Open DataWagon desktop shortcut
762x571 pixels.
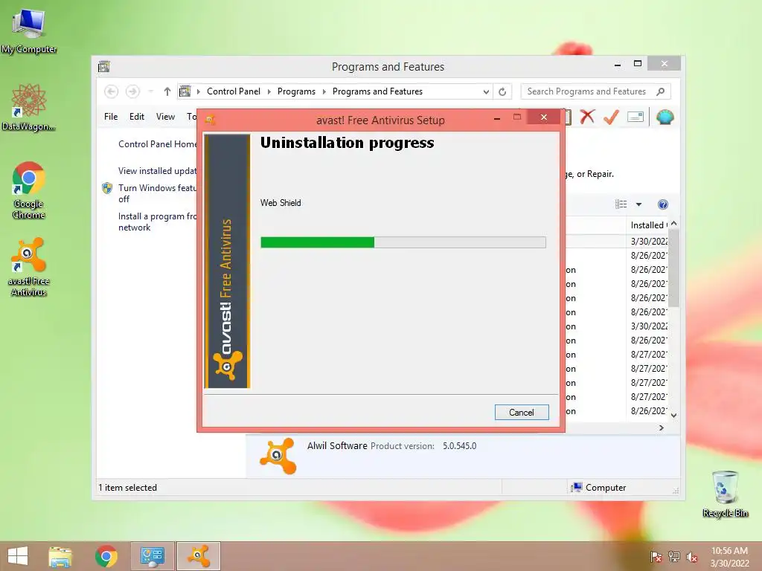pos(29,107)
